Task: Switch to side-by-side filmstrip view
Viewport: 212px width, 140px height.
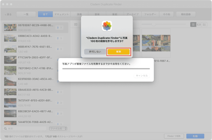Action: [199, 24]
